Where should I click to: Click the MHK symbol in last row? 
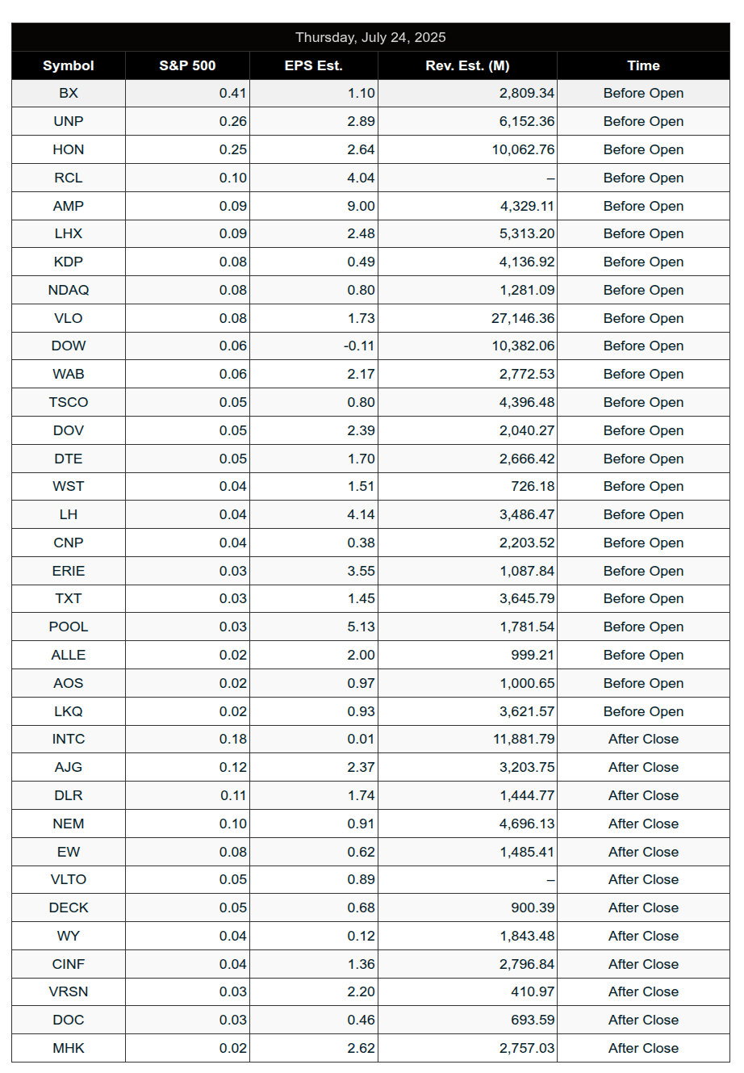tap(69, 1048)
